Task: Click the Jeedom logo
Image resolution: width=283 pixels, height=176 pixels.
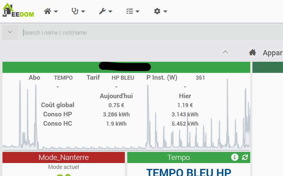Action: point(18,10)
